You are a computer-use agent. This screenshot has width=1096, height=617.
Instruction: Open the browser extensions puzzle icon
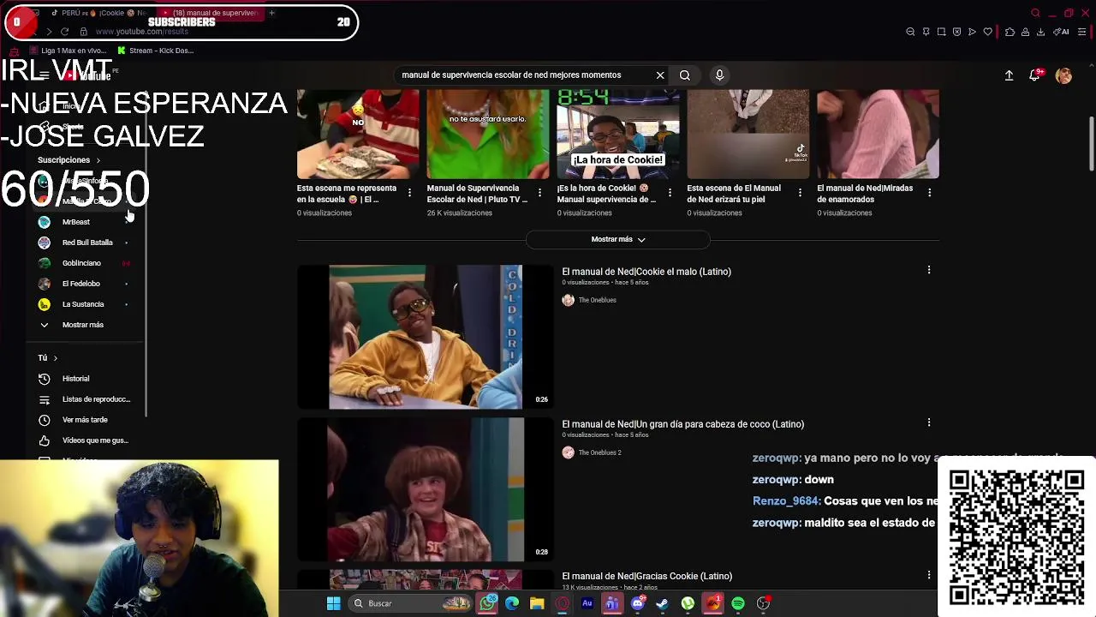tap(1010, 32)
